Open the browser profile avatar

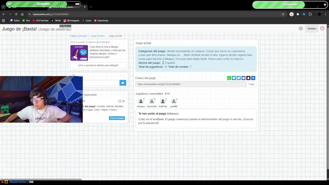click(319, 14)
